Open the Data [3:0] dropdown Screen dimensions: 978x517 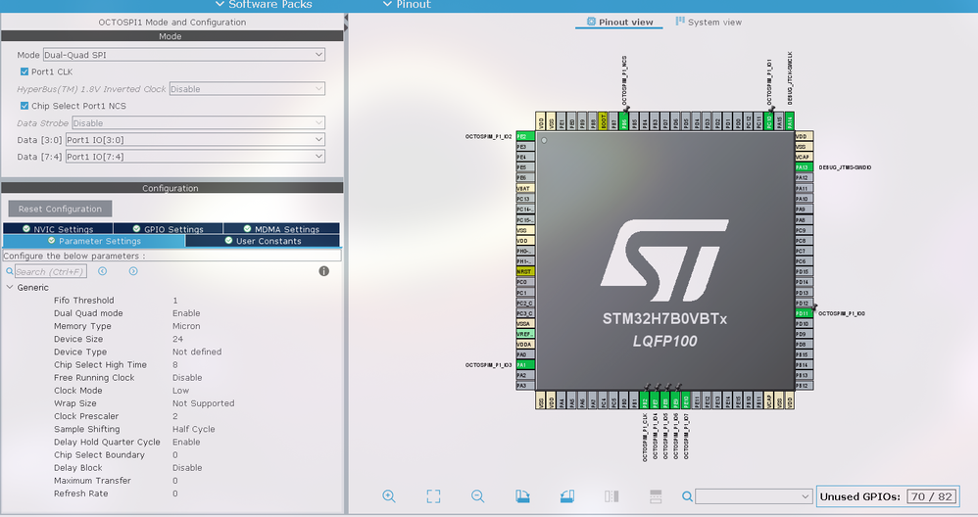pos(195,140)
